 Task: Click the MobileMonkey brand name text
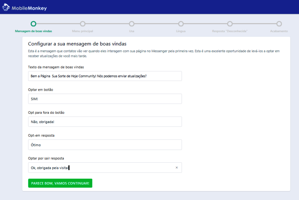click(29, 8)
